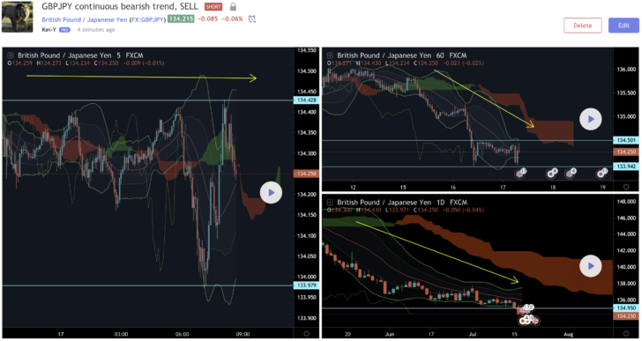Click the alert clock icon near price change

tap(252, 19)
